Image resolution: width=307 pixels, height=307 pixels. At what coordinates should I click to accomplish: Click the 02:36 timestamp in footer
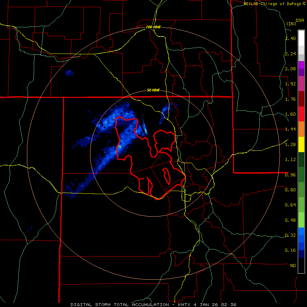(x=228, y=305)
